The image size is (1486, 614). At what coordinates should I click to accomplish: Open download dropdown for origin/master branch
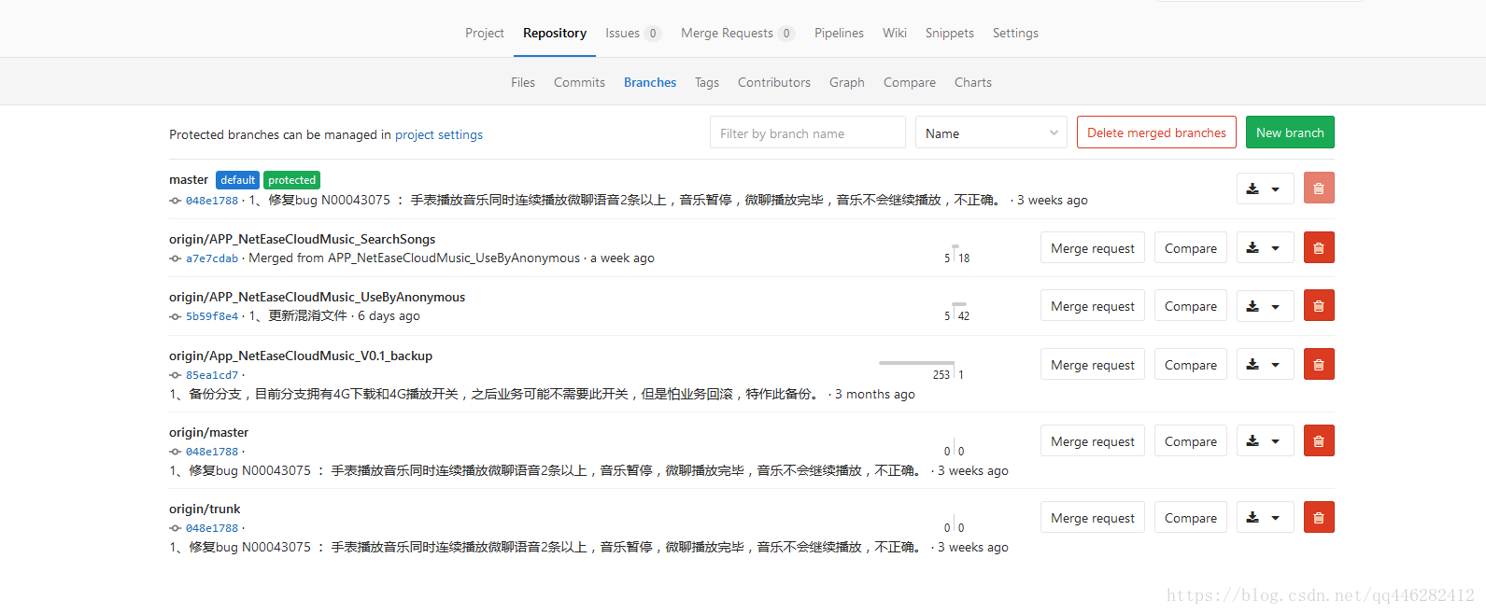[1265, 441]
